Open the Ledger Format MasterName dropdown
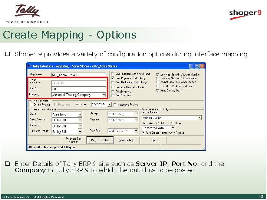The image size is (267, 200). (200, 118)
